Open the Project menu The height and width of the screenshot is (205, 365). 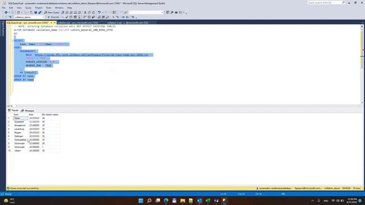39,7
